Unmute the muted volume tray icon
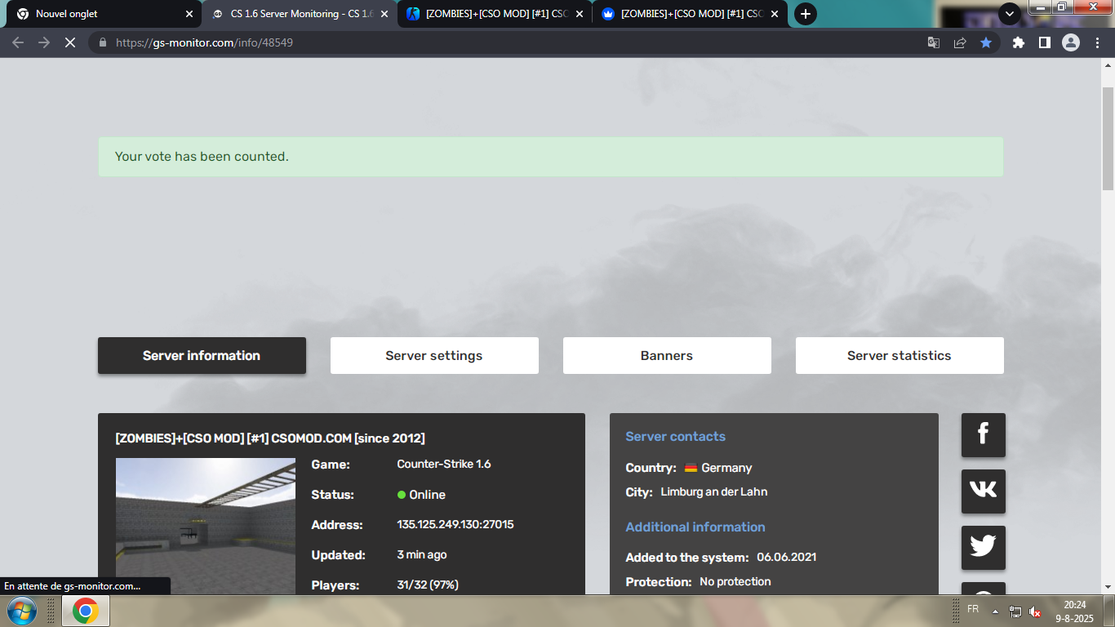The height and width of the screenshot is (627, 1115). (1035, 611)
